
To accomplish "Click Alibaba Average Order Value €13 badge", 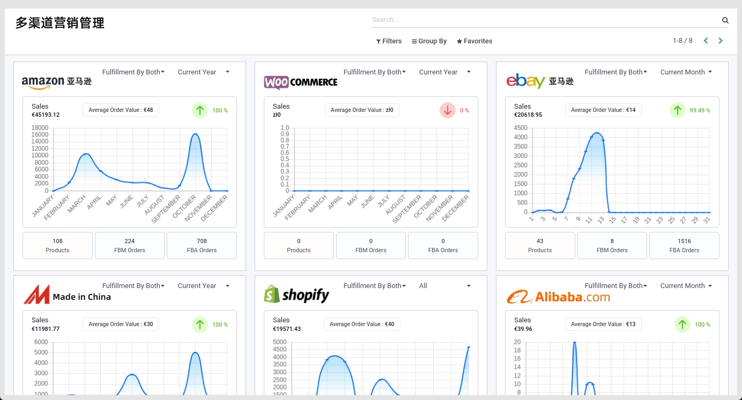I will (603, 324).
